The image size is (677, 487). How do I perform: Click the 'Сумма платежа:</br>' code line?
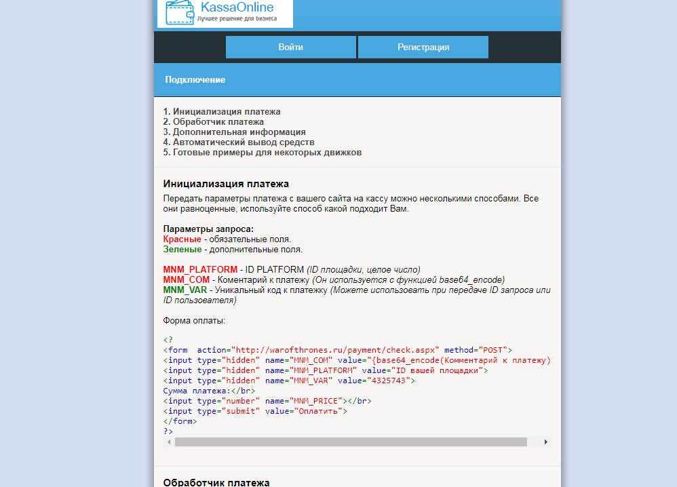(x=209, y=391)
